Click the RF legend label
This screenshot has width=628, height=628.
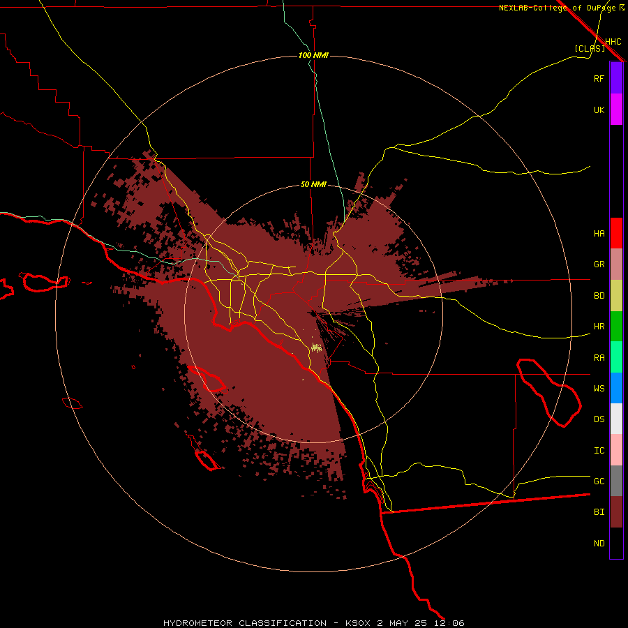pos(599,78)
